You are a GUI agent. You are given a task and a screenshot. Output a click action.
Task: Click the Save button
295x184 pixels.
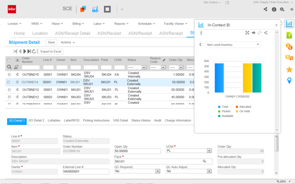click(51, 42)
